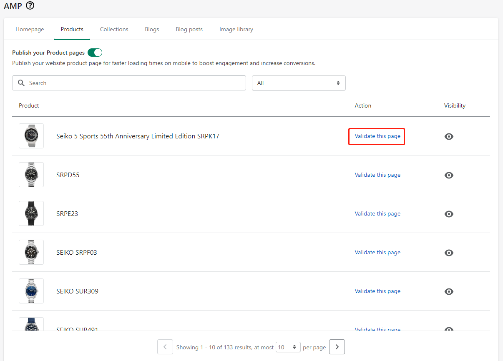Open the Blogs tab
The height and width of the screenshot is (361, 503).
click(x=152, y=29)
